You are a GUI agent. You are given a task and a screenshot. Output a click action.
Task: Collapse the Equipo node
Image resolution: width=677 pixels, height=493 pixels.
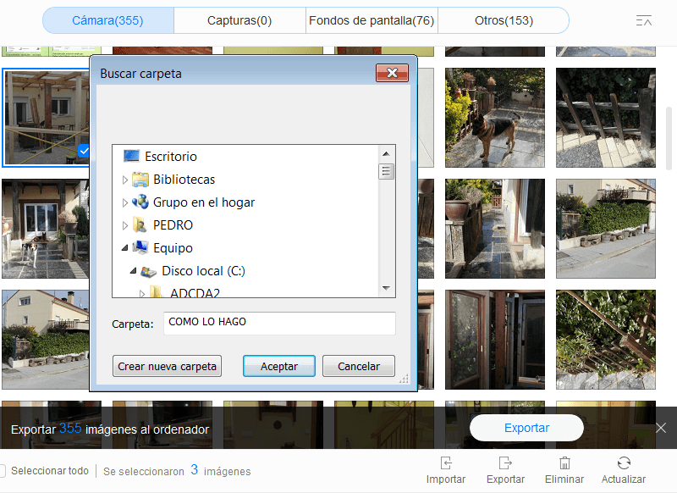pyautogui.click(x=124, y=248)
